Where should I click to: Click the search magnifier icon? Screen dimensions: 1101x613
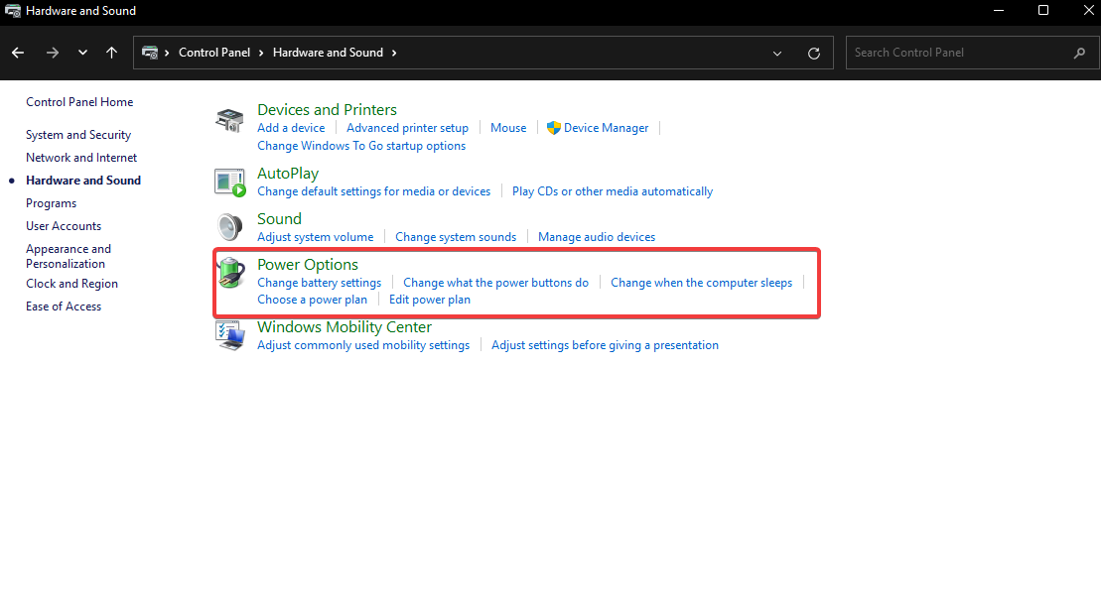coord(1080,53)
